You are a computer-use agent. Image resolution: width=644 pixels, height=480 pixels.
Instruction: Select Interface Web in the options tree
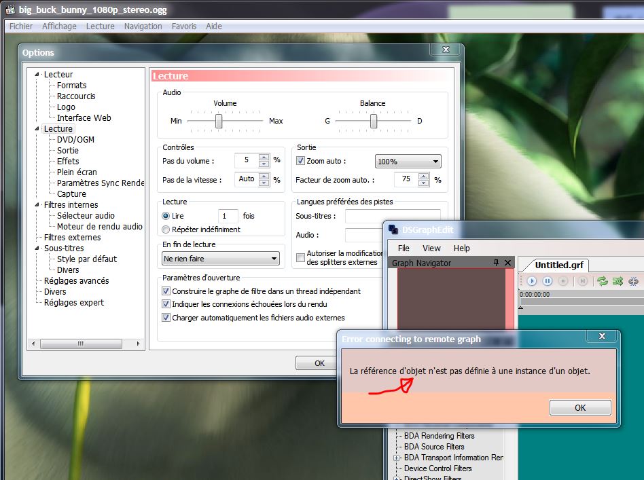(x=84, y=118)
